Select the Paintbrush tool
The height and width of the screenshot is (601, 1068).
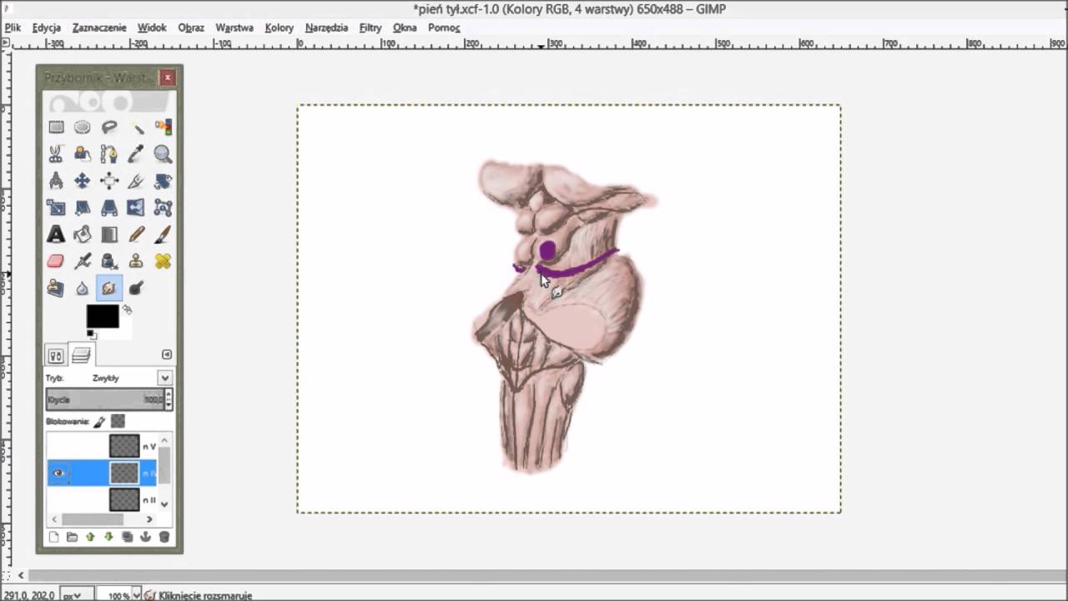click(163, 235)
